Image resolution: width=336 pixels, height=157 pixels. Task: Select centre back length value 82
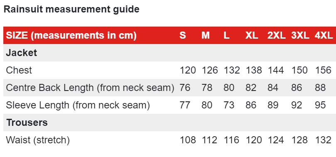point(251,88)
